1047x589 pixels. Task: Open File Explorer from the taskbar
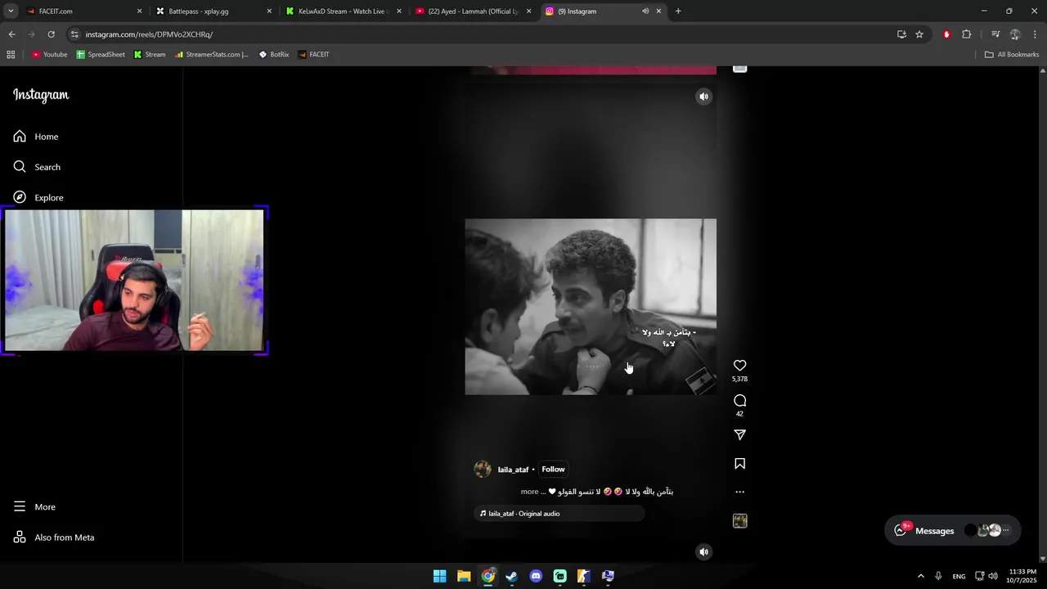point(464,576)
